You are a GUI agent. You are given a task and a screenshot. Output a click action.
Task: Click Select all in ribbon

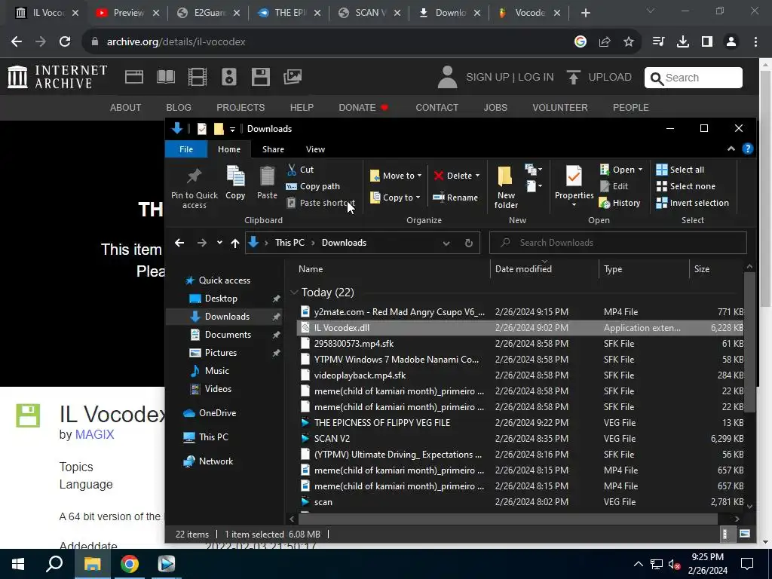click(x=680, y=170)
